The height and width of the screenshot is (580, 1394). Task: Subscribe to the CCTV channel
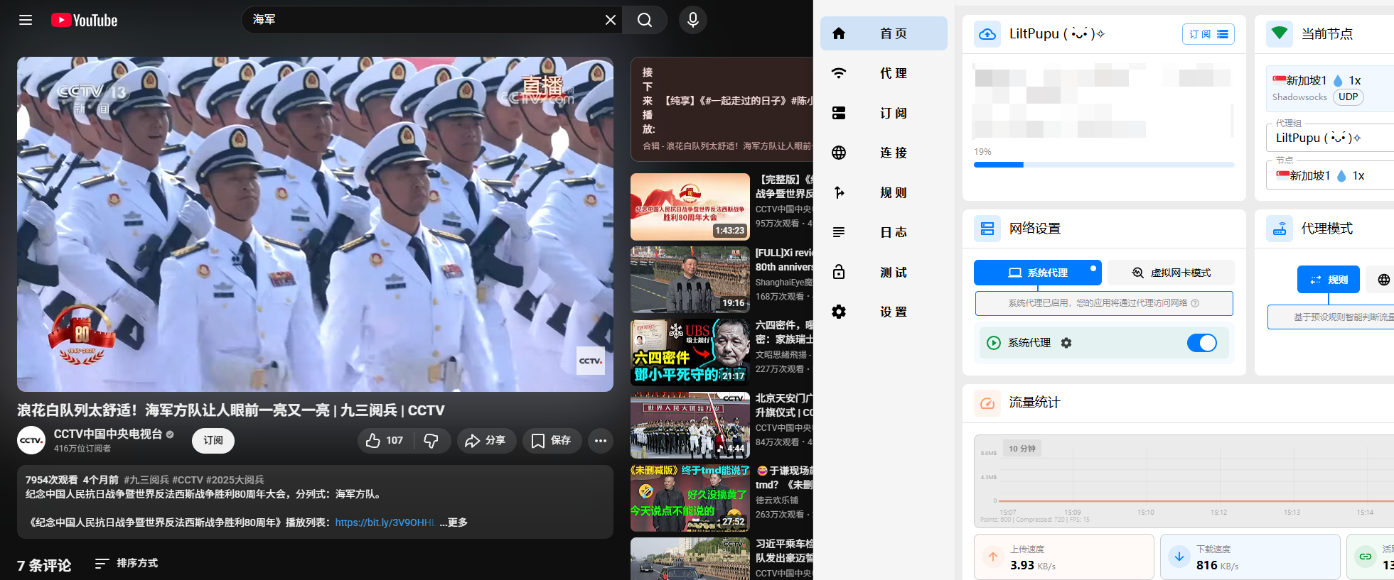[213, 441]
